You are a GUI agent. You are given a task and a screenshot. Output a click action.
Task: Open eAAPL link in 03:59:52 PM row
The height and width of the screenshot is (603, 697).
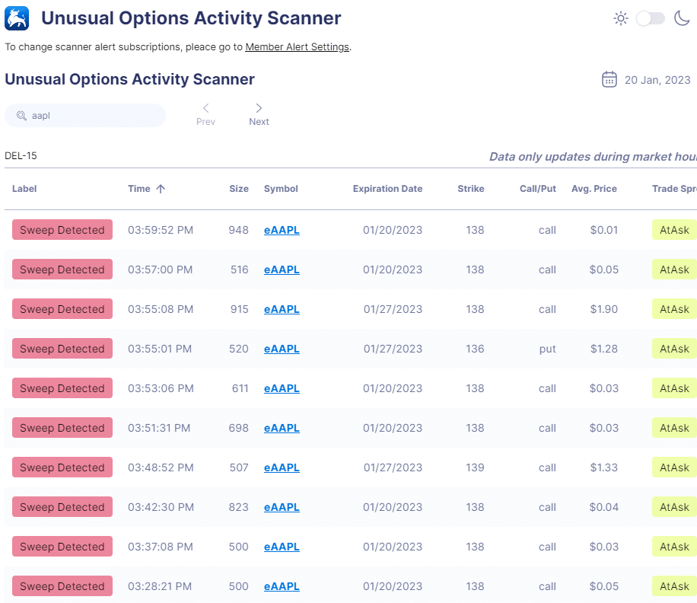pos(282,230)
